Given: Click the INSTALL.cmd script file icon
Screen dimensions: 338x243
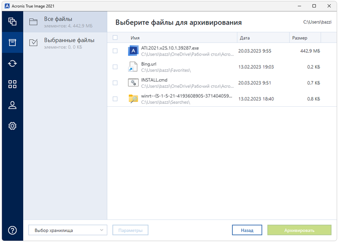Looking at the screenshot, I should point(133,83).
